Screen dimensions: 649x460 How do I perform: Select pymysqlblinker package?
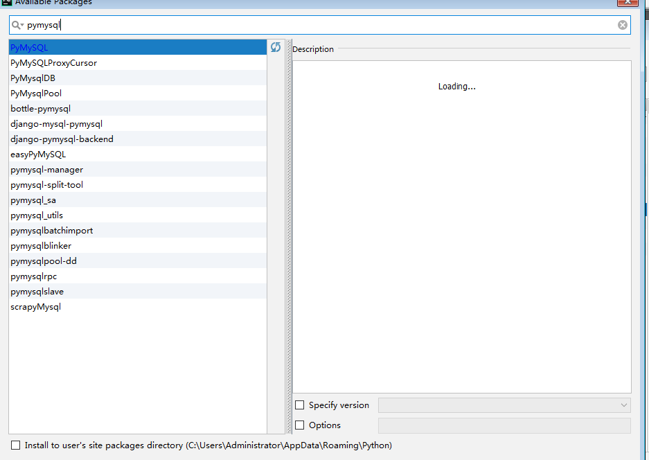[x=138, y=245]
